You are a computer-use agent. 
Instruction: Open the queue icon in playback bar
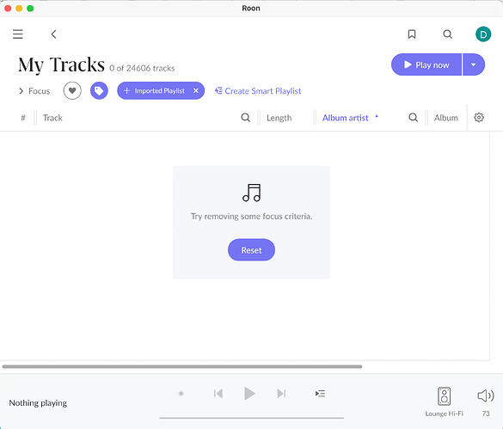[x=320, y=394]
